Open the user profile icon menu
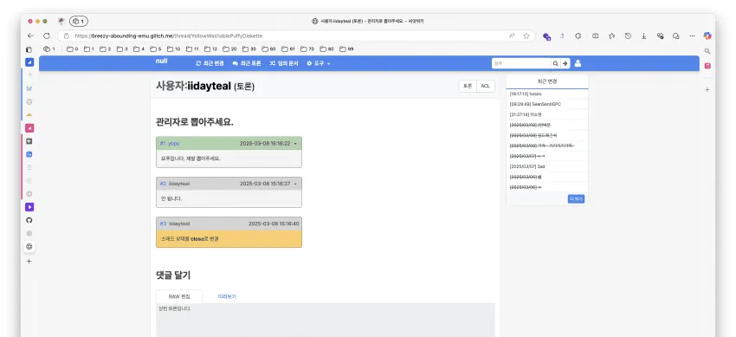The height and width of the screenshot is (337, 736). 578,63
